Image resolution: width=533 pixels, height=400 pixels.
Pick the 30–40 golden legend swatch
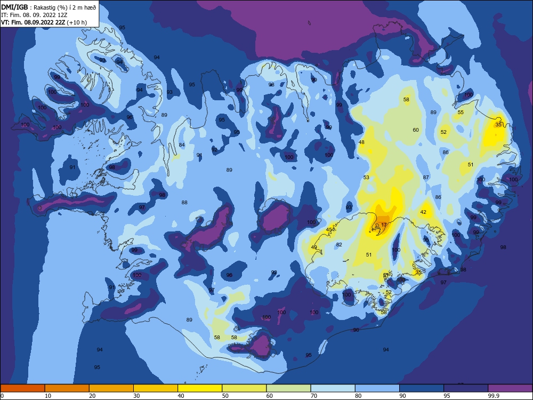click(156, 388)
